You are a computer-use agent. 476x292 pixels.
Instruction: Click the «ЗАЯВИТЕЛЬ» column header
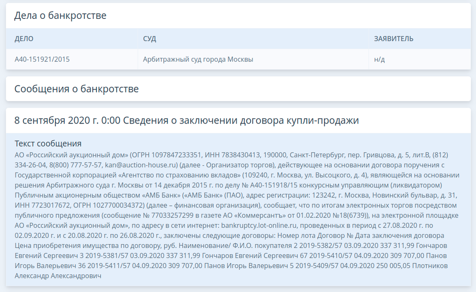tap(394, 39)
